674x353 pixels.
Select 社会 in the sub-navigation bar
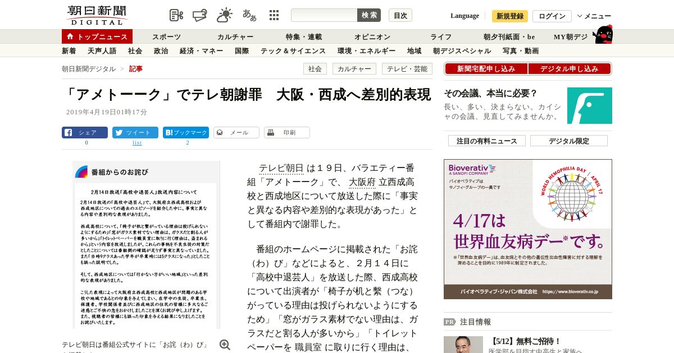[135, 51]
